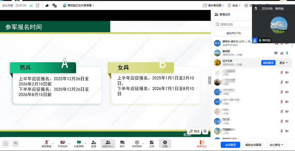Open the 应用 apps icon
The width and height of the screenshot is (295, 151).
click(x=151, y=142)
